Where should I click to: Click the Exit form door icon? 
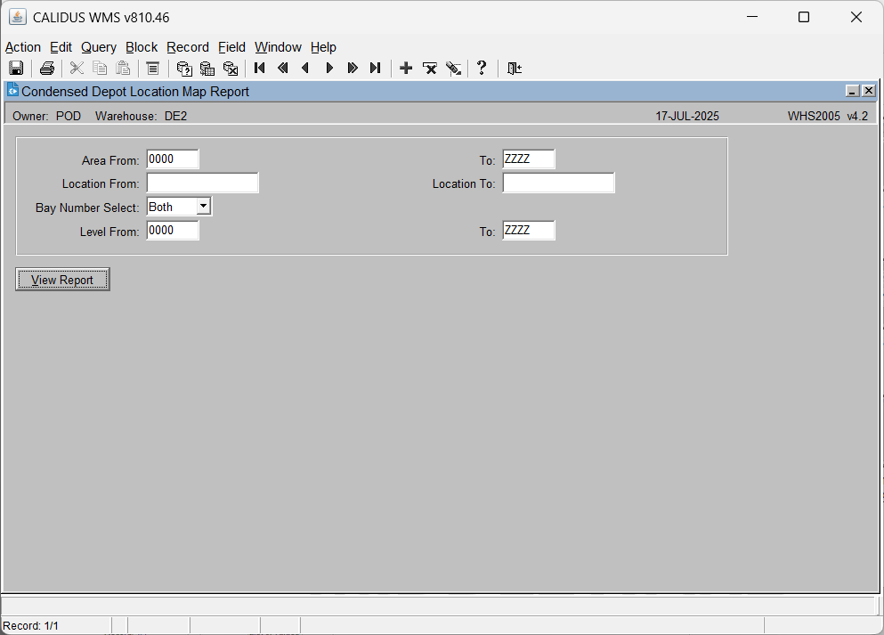coord(515,69)
